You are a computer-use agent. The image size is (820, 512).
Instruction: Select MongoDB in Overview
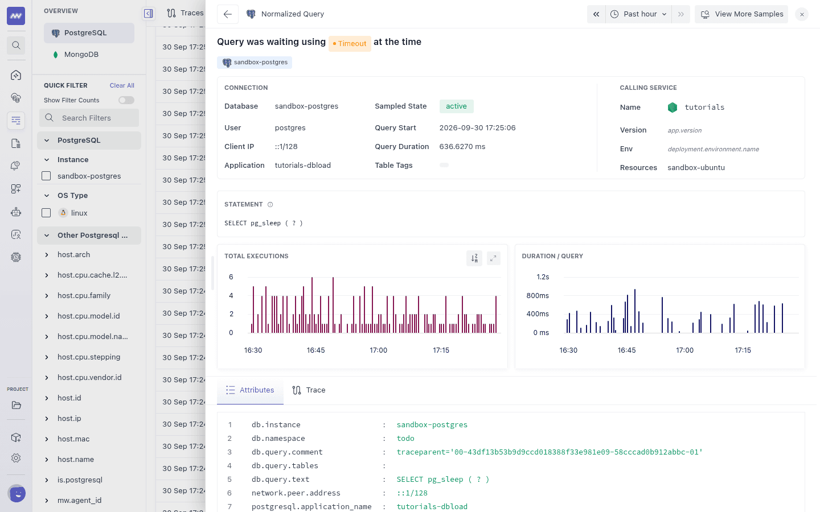89,55
